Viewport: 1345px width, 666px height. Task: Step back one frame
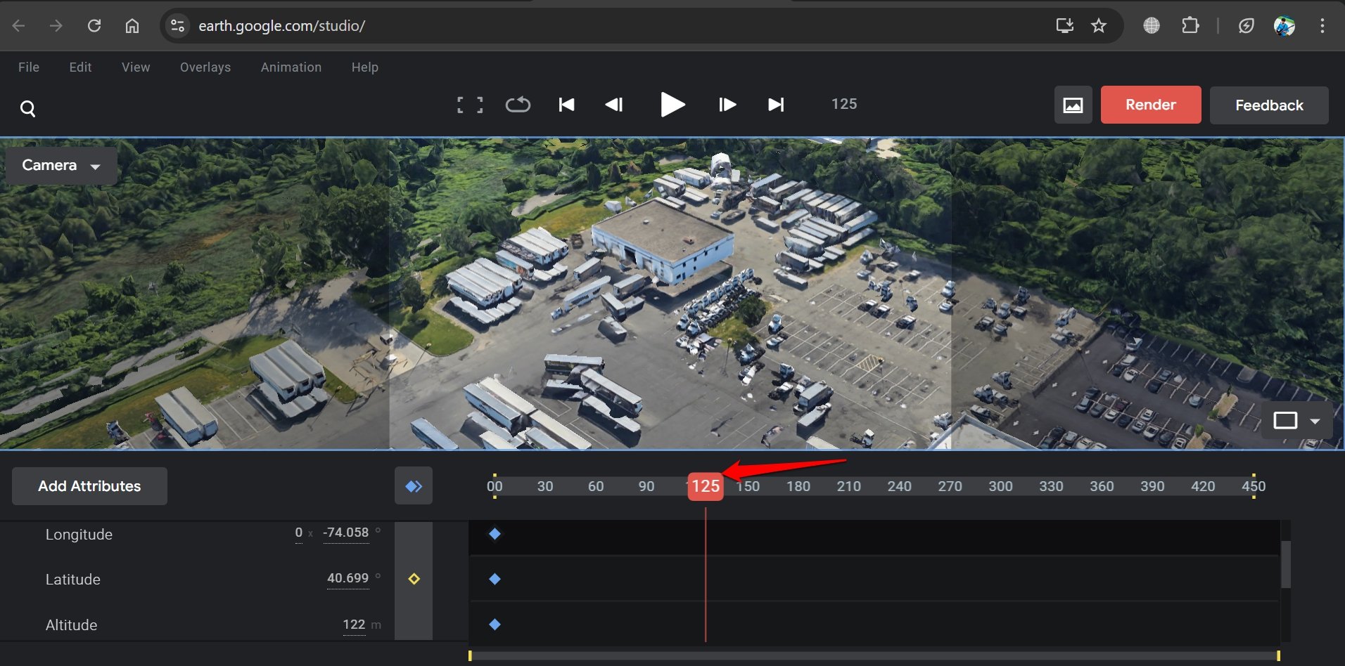(x=614, y=105)
